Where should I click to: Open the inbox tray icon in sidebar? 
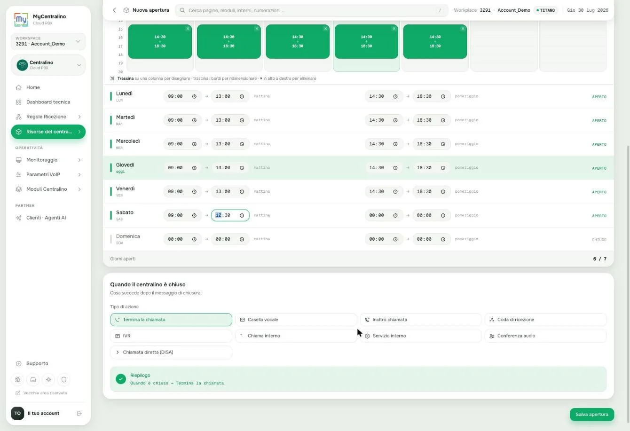tap(33, 379)
